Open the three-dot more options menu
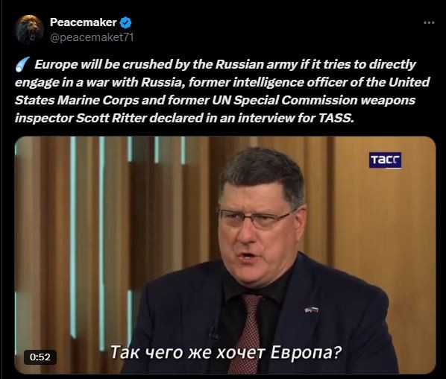Image resolution: width=446 pixels, height=379 pixels. click(x=429, y=23)
